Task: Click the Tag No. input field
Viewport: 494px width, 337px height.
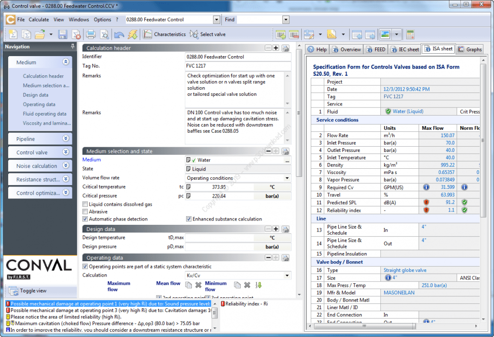Action: (x=238, y=66)
